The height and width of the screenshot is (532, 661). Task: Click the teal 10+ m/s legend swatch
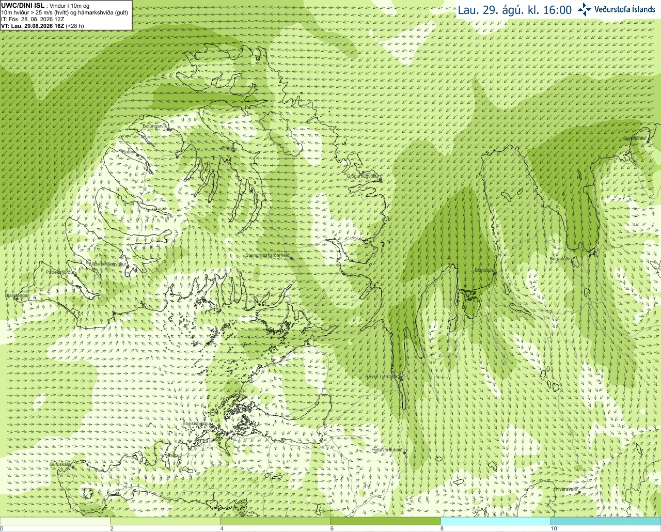[606, 521]
